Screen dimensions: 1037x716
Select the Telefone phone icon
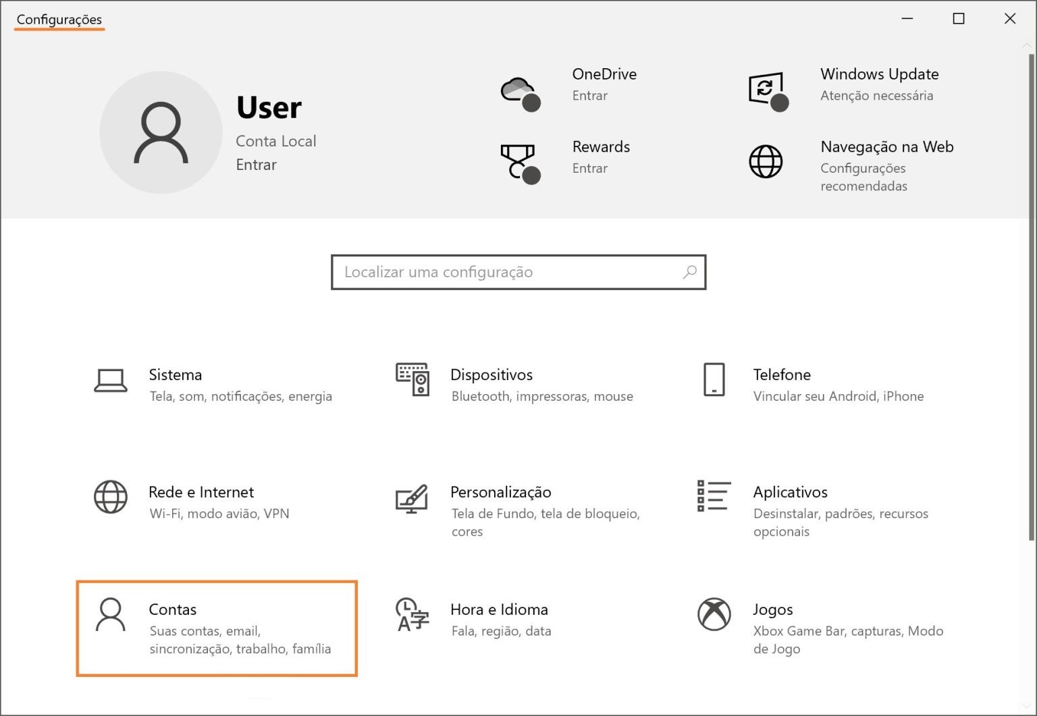pos(714,379)
